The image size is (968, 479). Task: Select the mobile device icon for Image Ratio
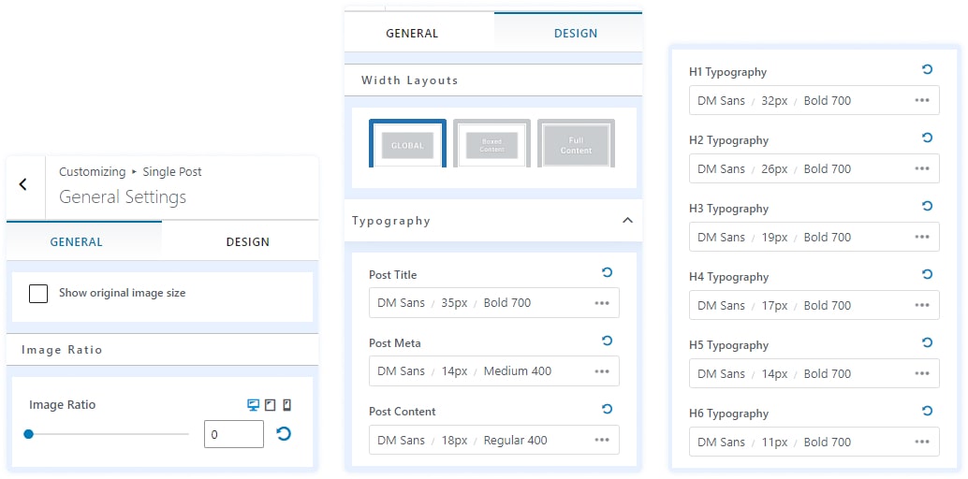click(286, 405)
